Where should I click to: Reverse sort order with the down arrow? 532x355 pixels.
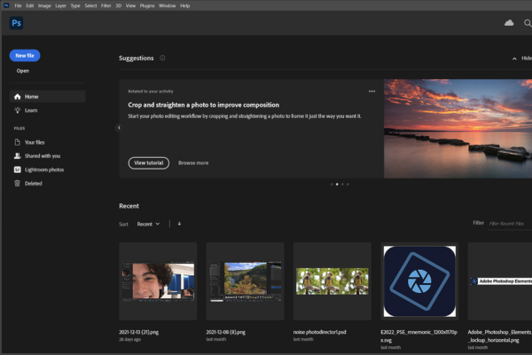coord(179,224)
